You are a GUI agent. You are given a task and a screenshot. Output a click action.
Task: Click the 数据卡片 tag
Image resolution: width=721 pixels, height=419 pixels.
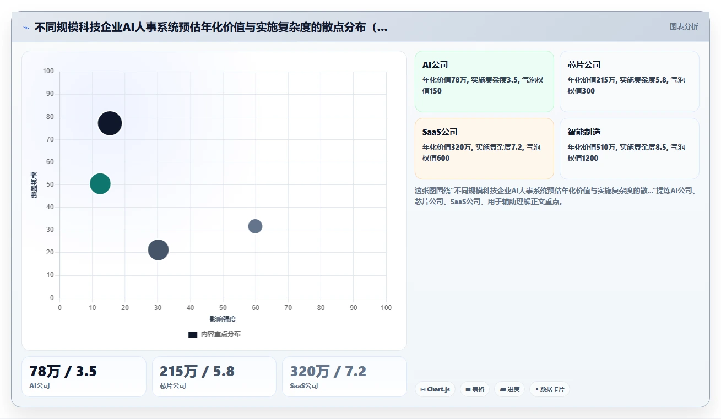coord(550,389)
